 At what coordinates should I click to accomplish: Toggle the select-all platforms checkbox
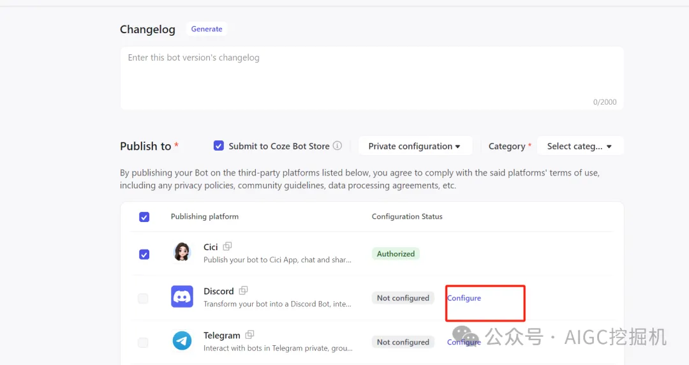(144, 217)
